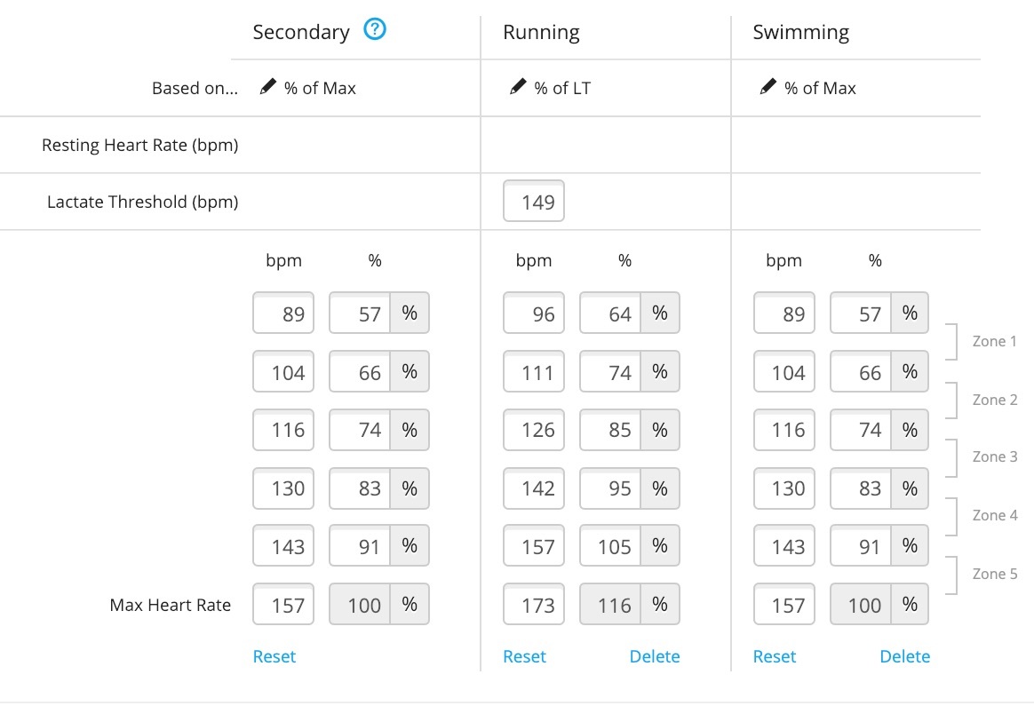The height and width of the screenshot is (714, 1034).
Task: Select Running 105 percent field
Action: [610, 545]
